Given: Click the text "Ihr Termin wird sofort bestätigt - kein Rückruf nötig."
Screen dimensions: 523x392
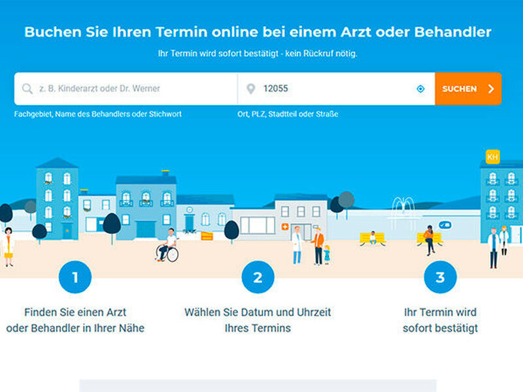Looking at the screenshot, I should (258, 54).
